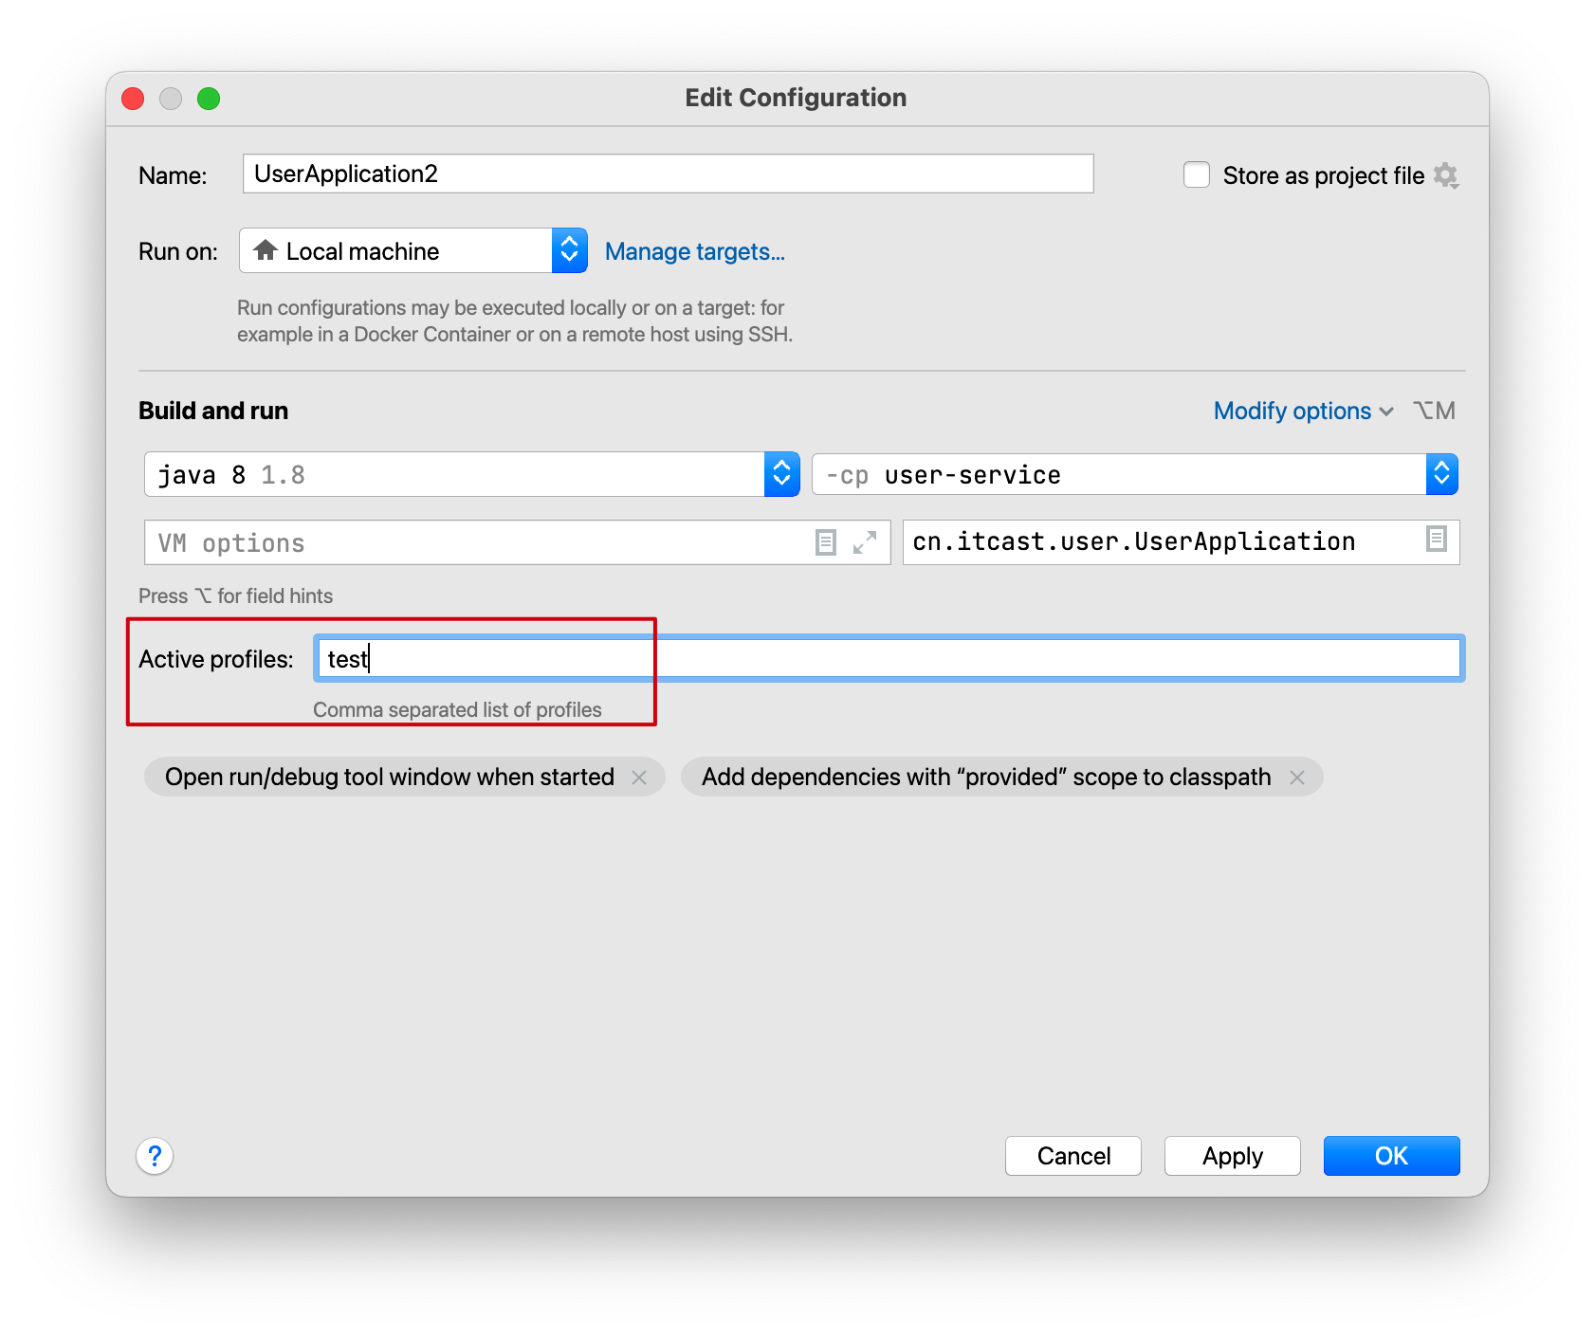Image resolution: width=1595 pixels, height=1337 pixels.
Task: Remove the Open run/debug tool window option tag
Action: pos(639,778)
